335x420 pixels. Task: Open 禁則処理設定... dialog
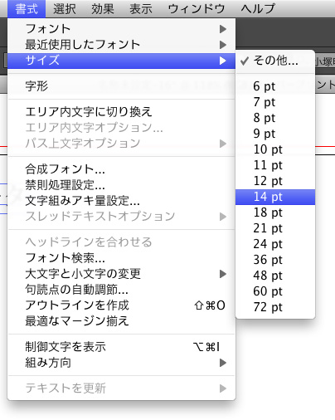click(x=121, y=185)
